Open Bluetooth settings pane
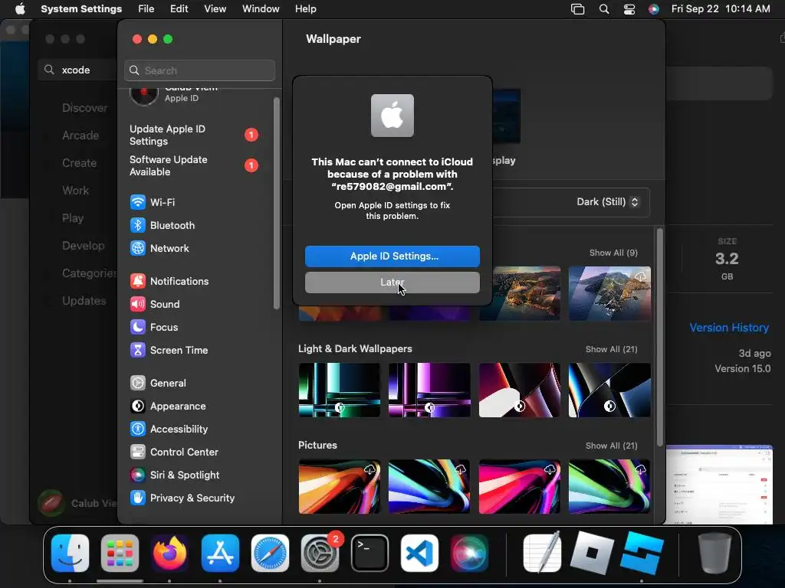The image size is (785, 588). pyautogui.click(x=163, y=226)
